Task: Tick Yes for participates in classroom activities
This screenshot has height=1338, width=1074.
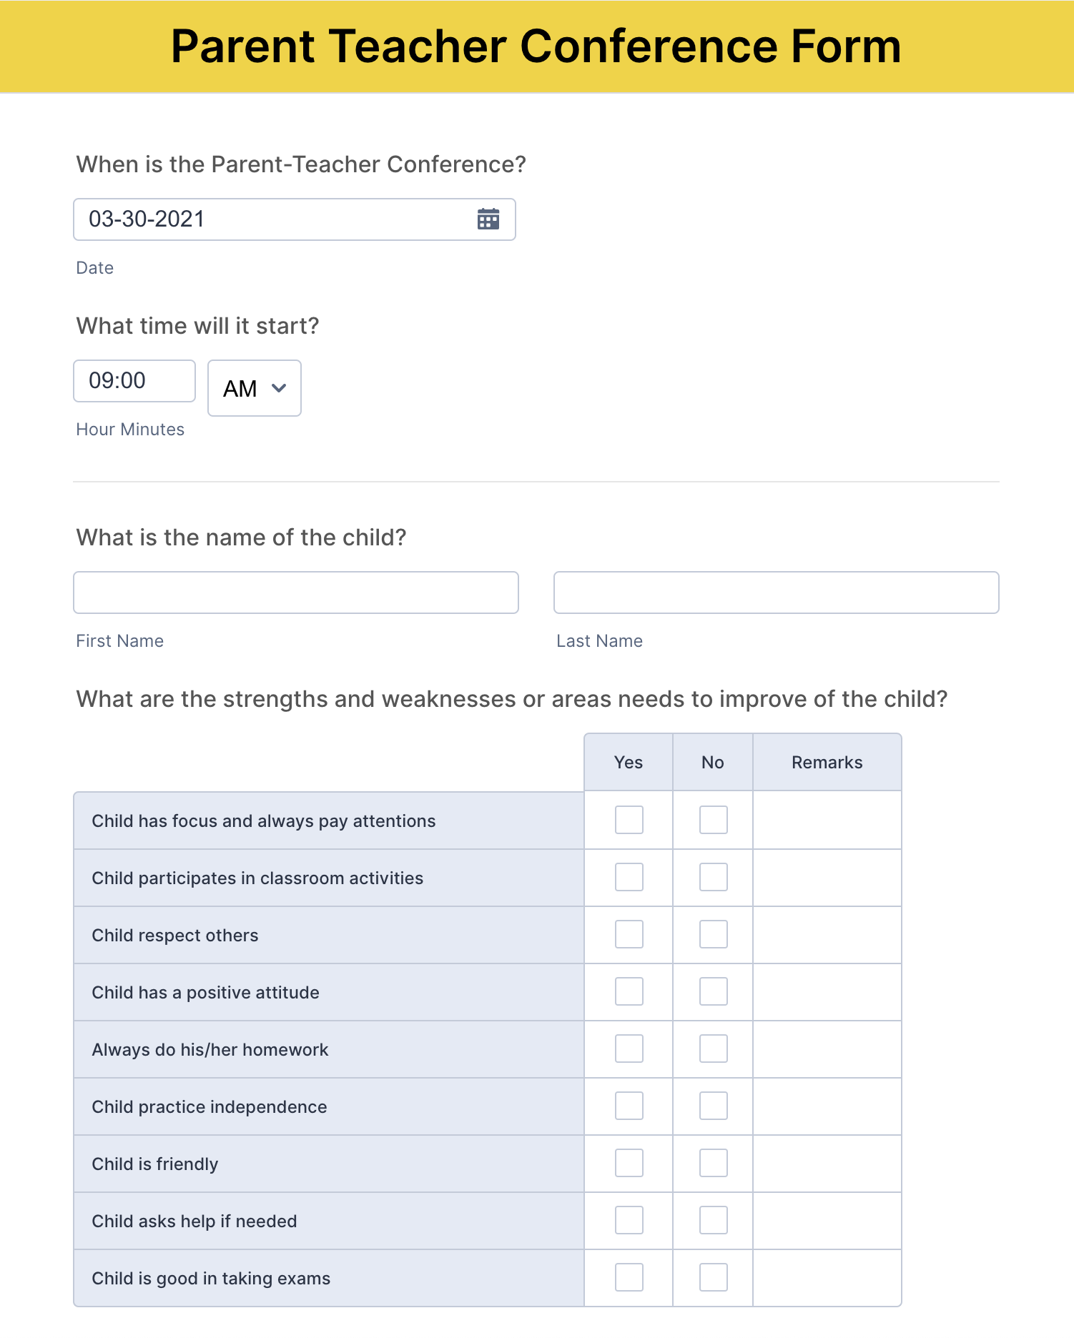Action: pyautogui.click(x=629, y=877)
